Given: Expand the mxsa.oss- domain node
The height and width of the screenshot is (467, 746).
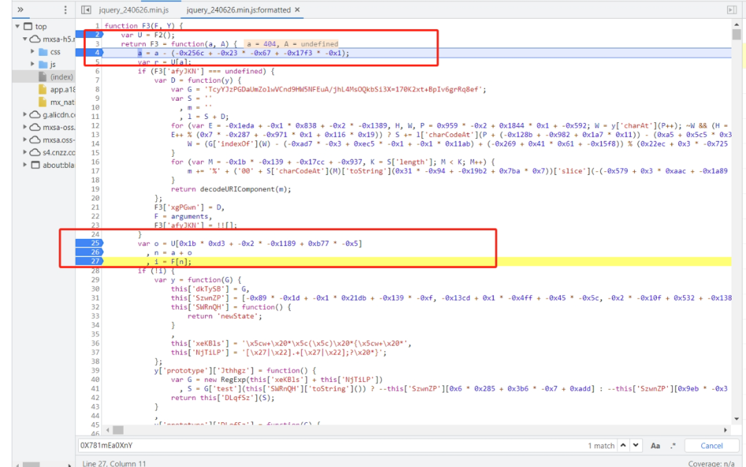Looking at the screenshot, I should pyautogui.click(x=25, y=140).
